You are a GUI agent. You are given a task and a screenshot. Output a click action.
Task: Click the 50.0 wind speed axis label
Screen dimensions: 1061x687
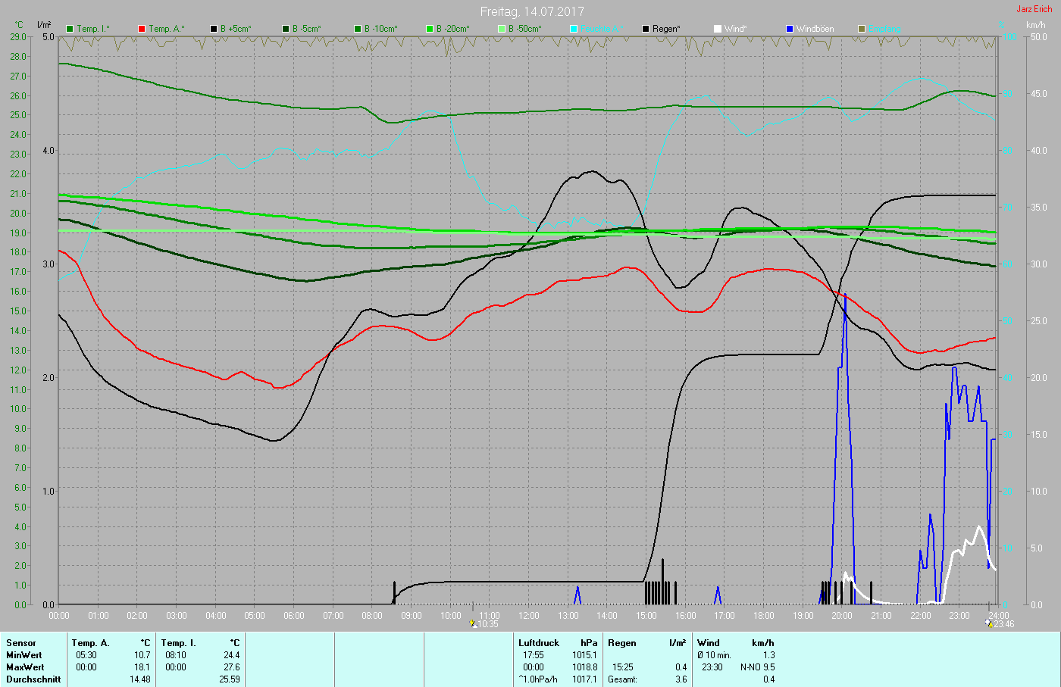pyautogui.click(x=1038, y=37)
